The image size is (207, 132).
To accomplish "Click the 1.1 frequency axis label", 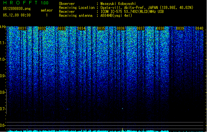I will point(3,43).
